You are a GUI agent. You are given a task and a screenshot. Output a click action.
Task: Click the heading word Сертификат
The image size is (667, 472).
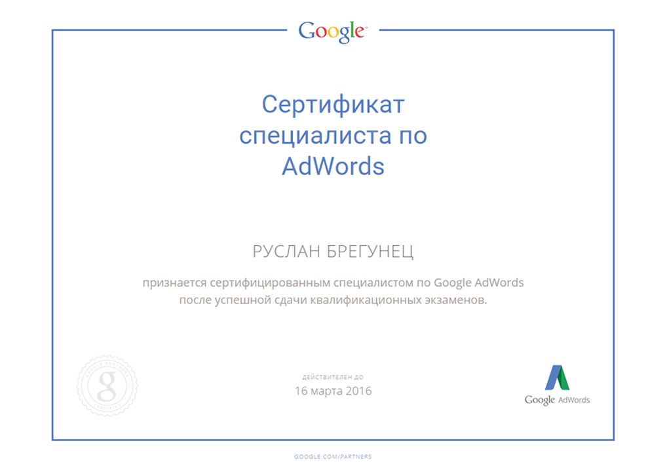[x=333, y=104]
